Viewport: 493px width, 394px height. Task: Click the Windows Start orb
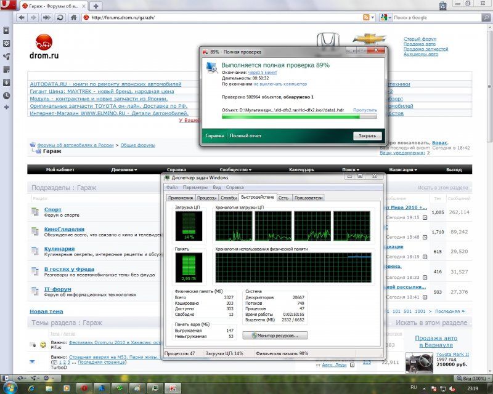[10, 387]
